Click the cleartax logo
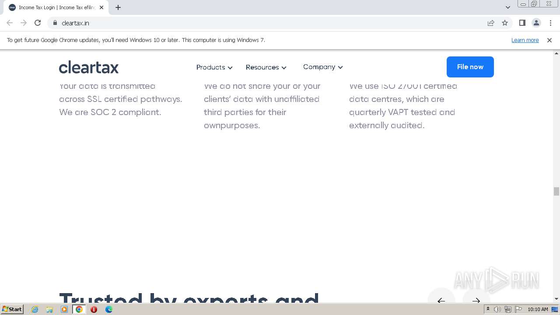Image resolution: width=560 pixels, height=315 pixels. point(89,67)
